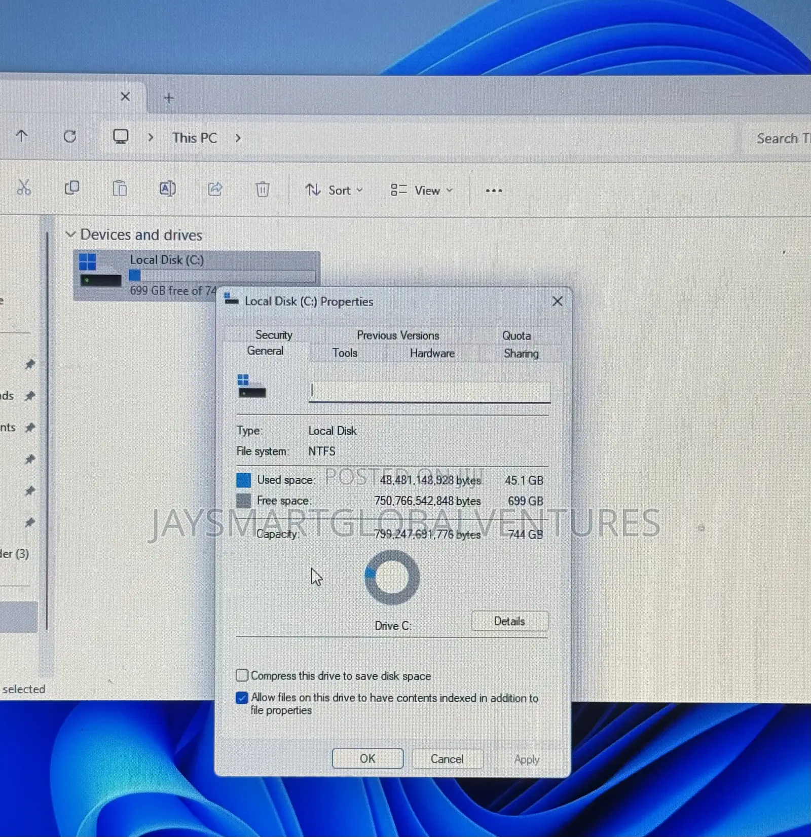Viewport: 811px width, 837px height.
Task: Click the Drive C usage donut chart
Action: pos(392,577)
